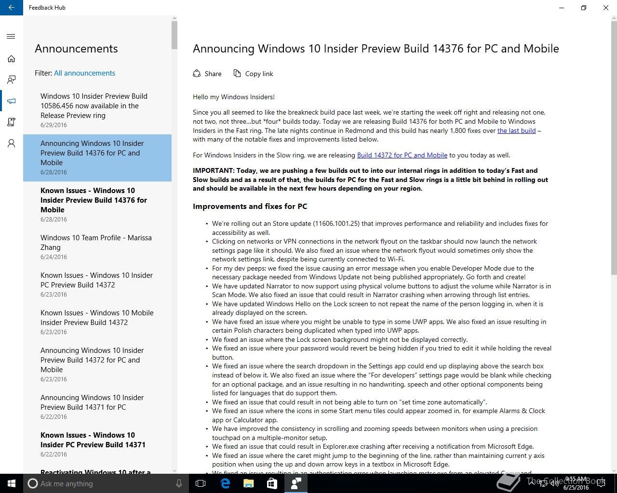Viewport: 617px width, 493px height.
Task: Click the Cortana 'Ask me anything' search box
Action: [x=106, y=483]
